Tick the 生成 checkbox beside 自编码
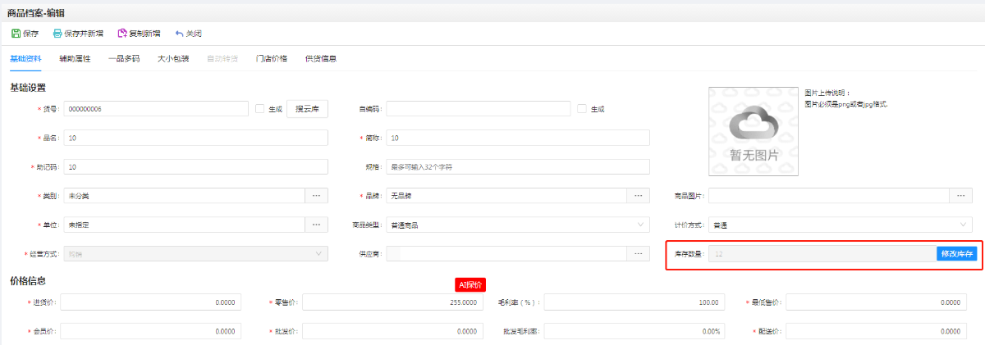985x345 pixels. (x=582, y=109)
